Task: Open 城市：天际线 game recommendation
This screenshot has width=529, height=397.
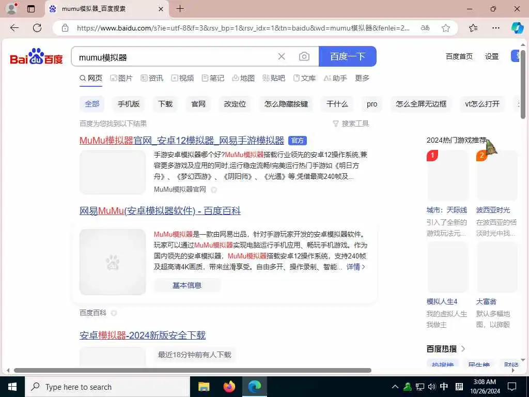Action: 447,210
